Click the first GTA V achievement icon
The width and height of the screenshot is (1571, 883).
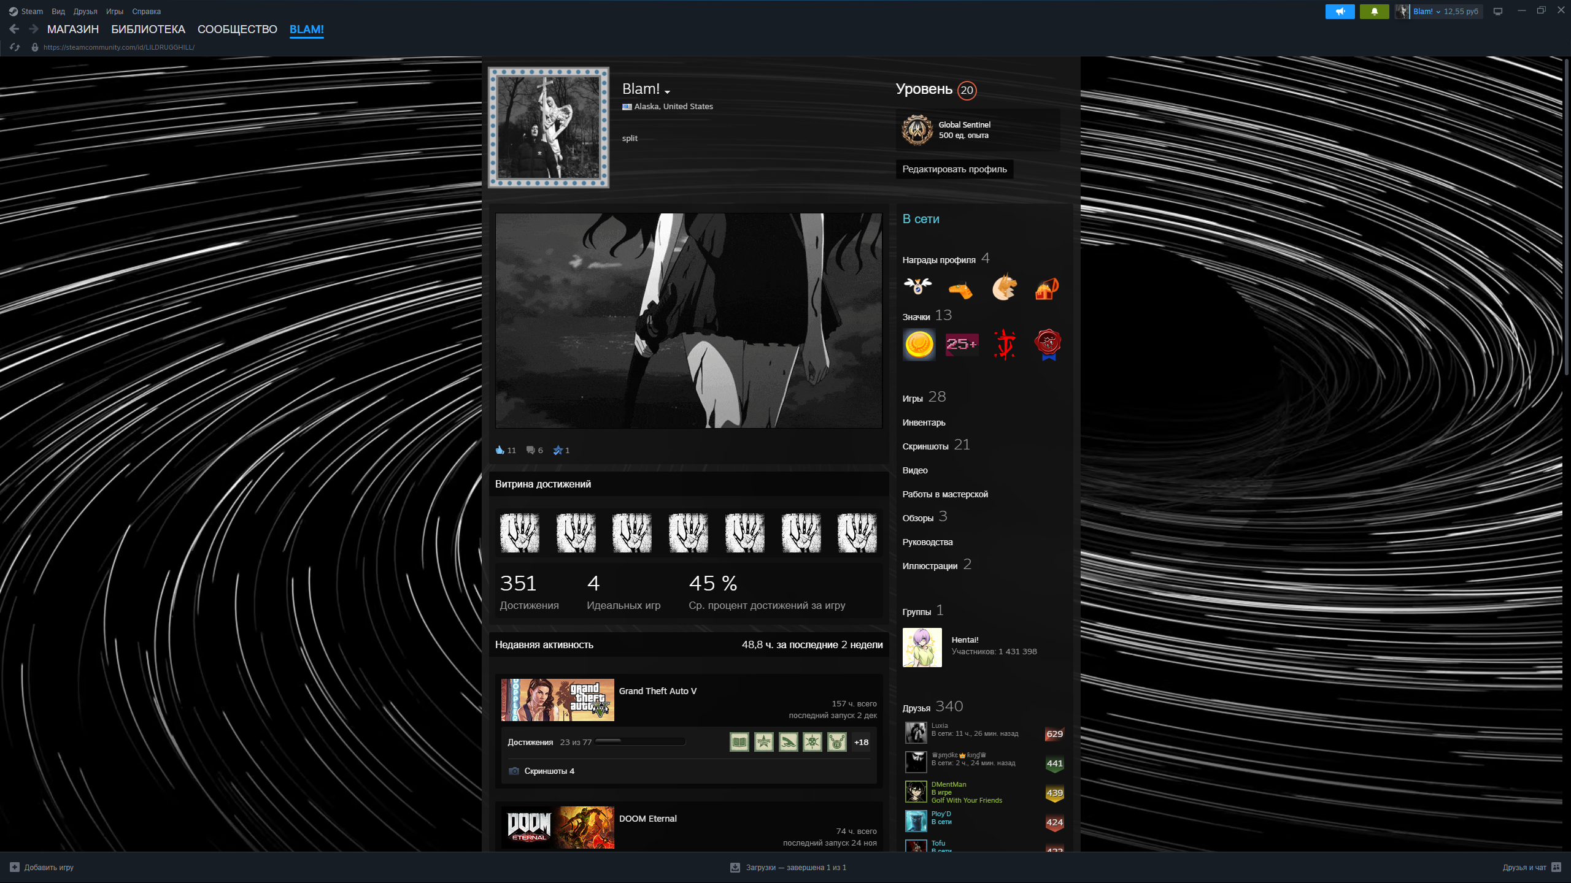point(739,742)
